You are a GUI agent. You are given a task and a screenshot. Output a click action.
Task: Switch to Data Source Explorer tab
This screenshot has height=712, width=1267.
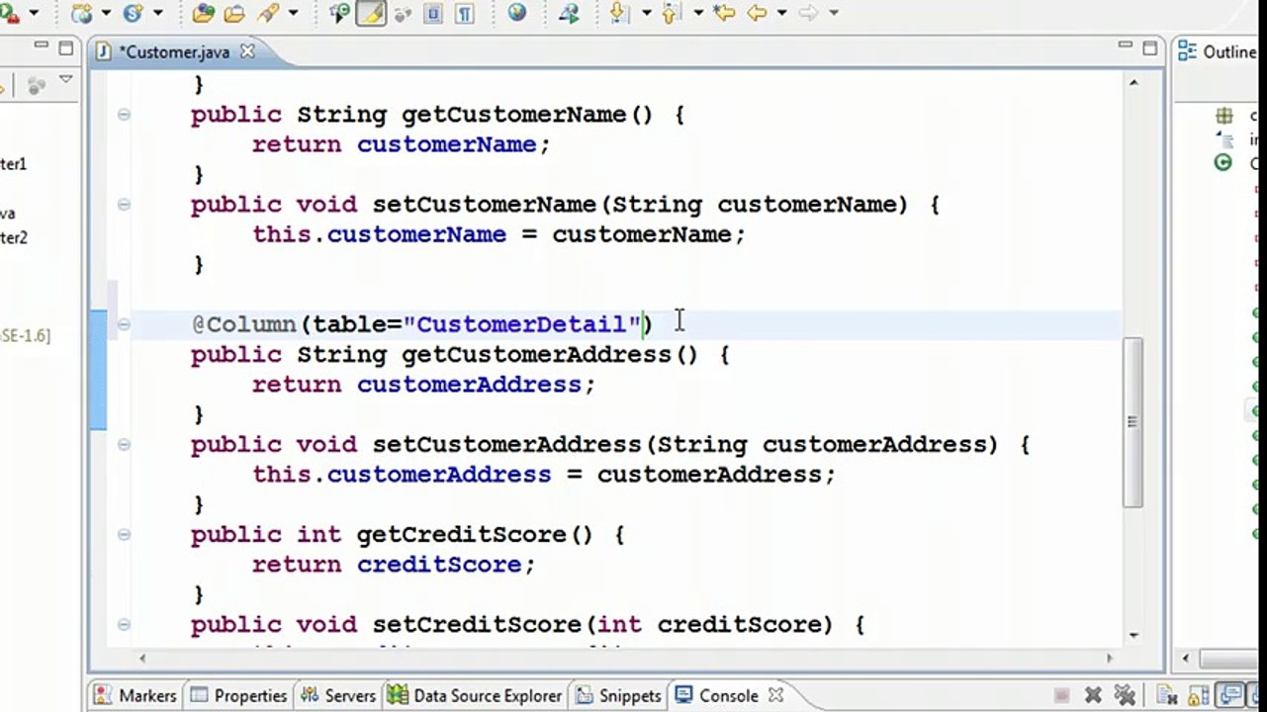[475, 695]
